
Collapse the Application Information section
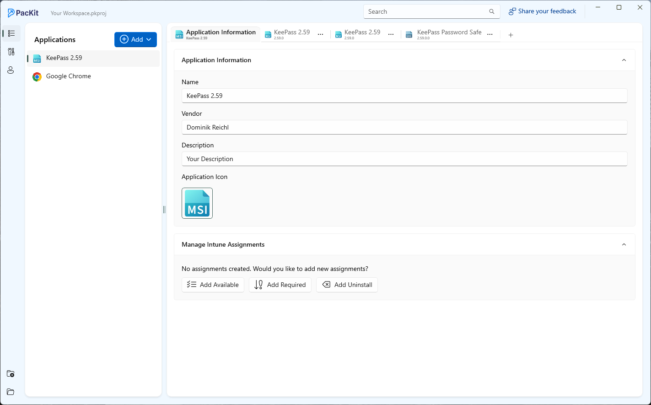pyautogui.click(x=624, y=60)
